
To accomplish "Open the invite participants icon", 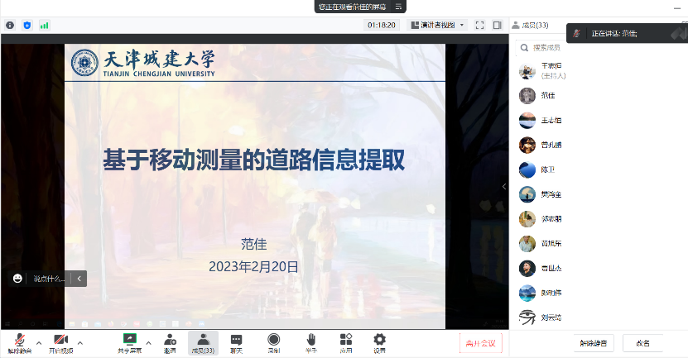I will [170, 343].
